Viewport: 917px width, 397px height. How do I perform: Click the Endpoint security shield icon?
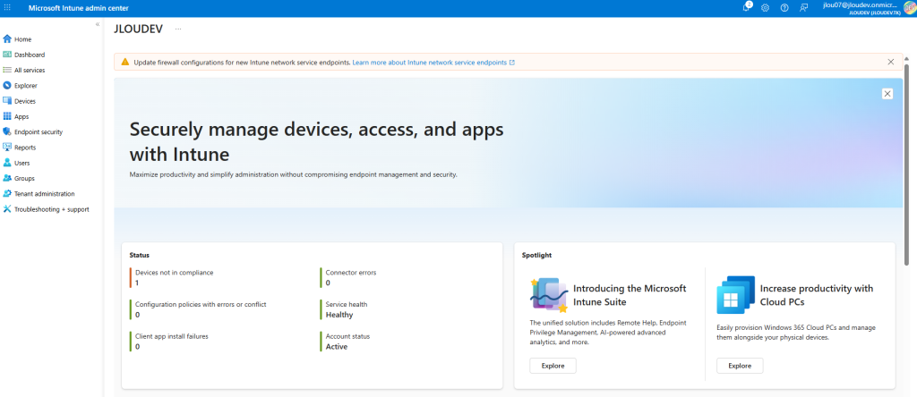tap(7, 132)
